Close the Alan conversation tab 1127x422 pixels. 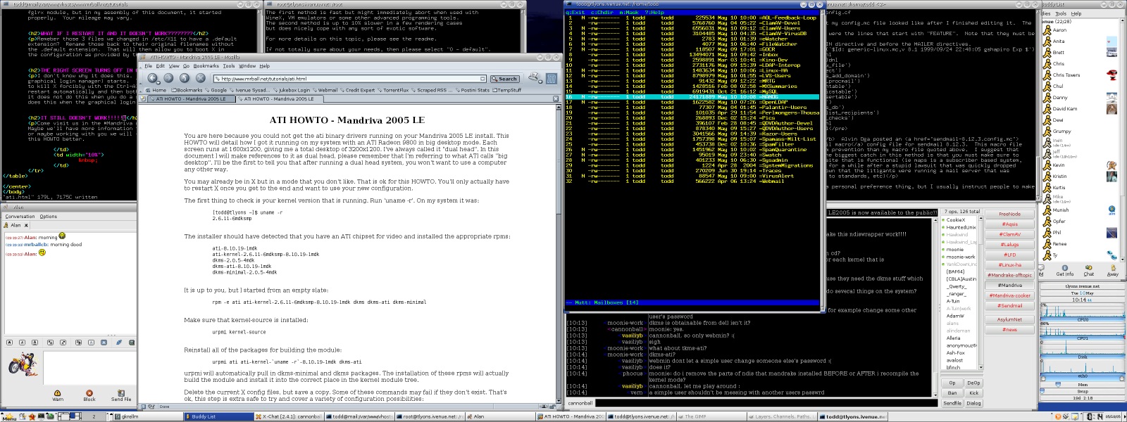pos(26,225)
